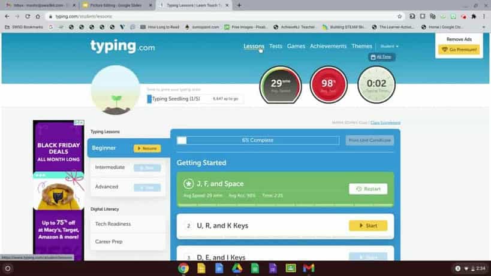Open the sumopaint.com bookmark
The height and width of the screenshot is (276, 491).
pyautogui.click(x=202, y=27)
